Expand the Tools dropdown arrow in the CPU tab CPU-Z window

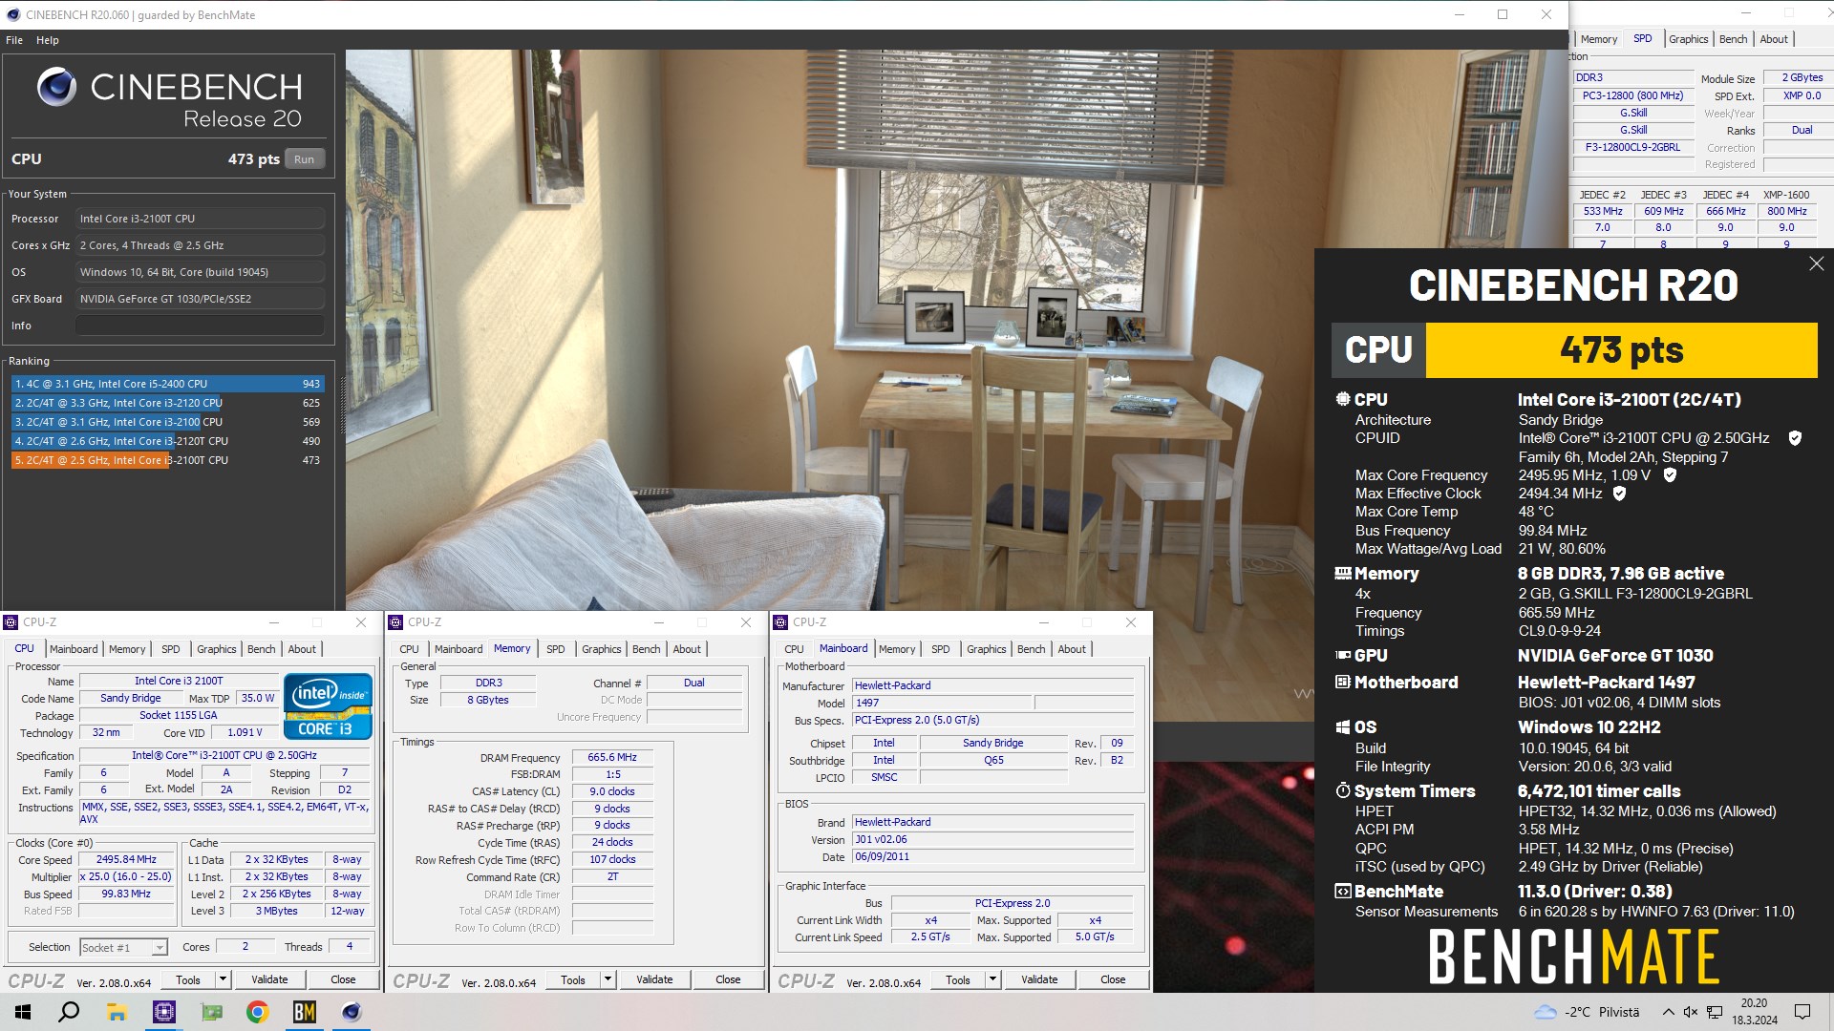click(223, 979)
